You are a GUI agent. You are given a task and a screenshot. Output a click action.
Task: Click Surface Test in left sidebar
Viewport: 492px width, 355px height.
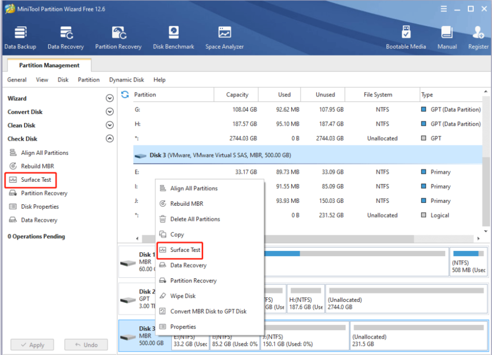(36, 180)
